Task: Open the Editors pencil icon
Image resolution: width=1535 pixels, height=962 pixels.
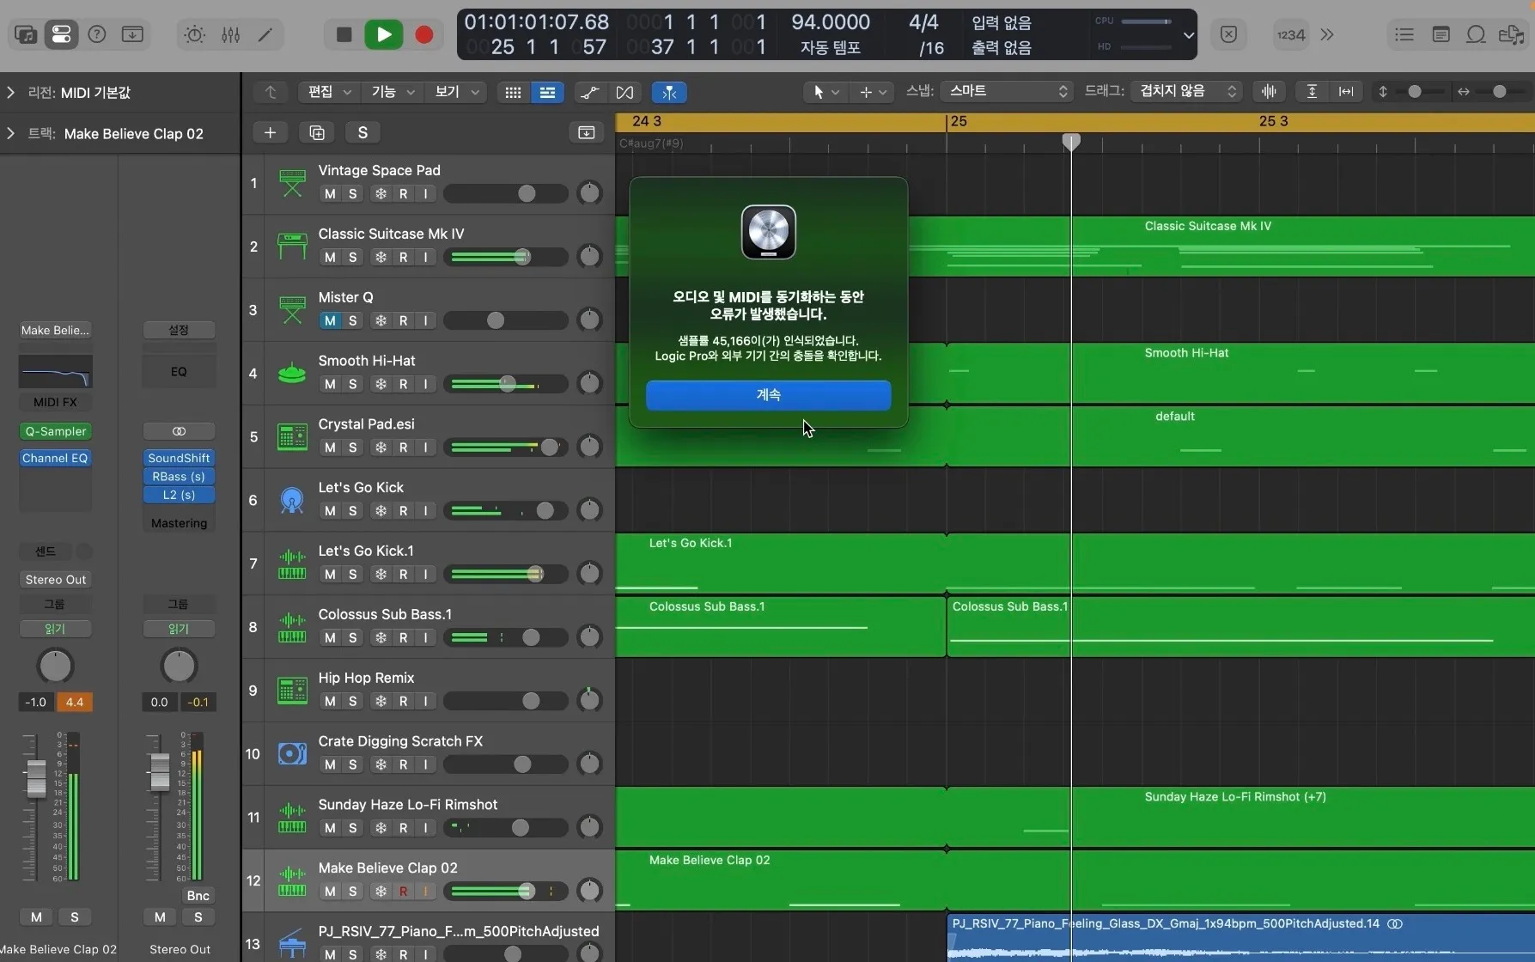Action: tap(265, 34)
